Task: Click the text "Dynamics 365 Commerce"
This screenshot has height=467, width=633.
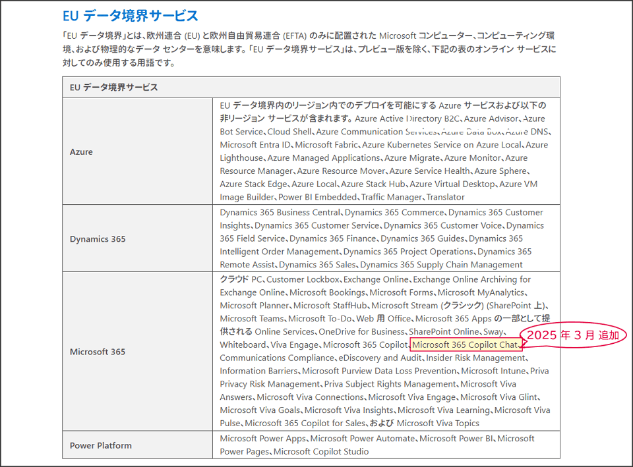Action: pyautogui.click(x=394, y=212)
